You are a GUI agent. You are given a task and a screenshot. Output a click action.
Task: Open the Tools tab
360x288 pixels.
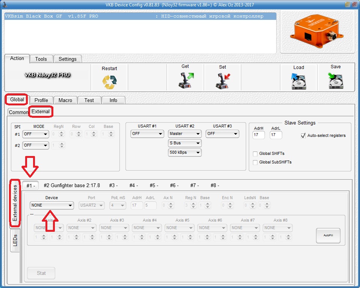(x=41, y=59)
